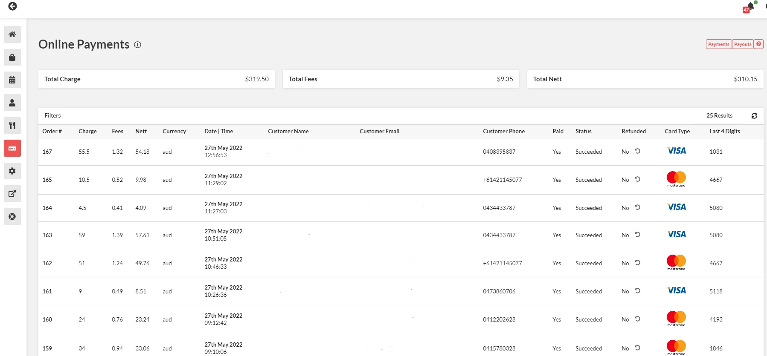Screen dimensions: 767x356
Task: Open the home icon in the sidebar
Action: pyautogui.click(x=12, y=34)
